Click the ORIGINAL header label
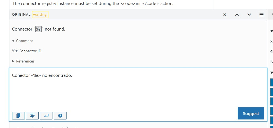The height and width of the screenshot is (128, 273). 21,15
